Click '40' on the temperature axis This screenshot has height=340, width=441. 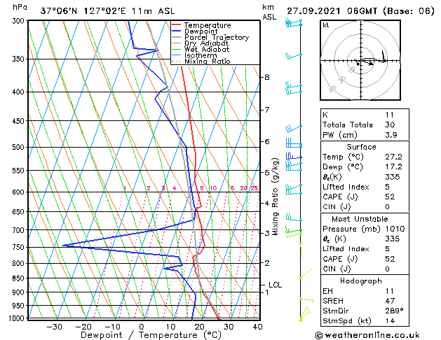click(257, 327)
